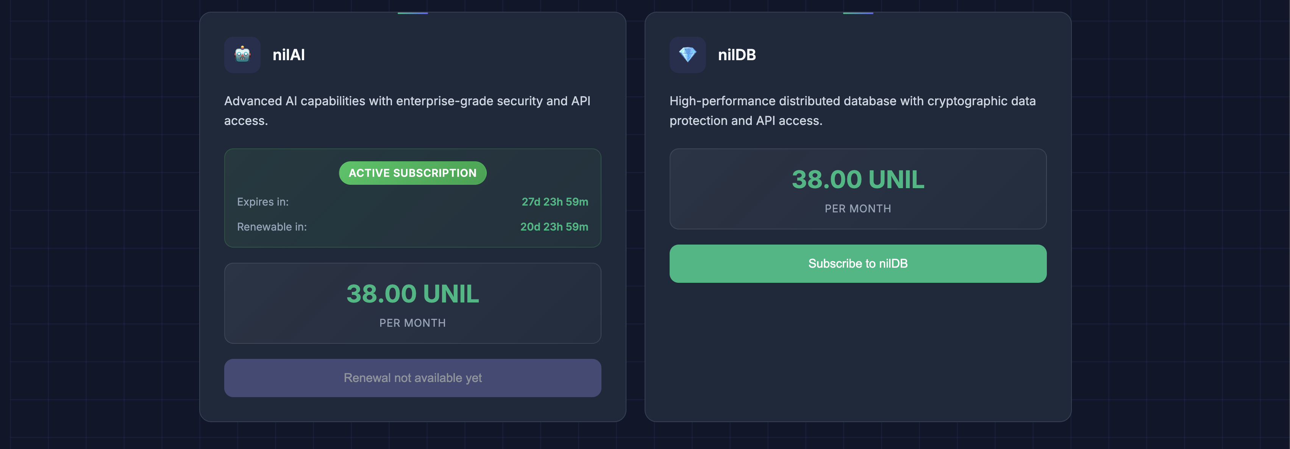The height and width of the screenshot is (449, 1290).
Task: Click the nilAI card title
Action: click(289, 55)
